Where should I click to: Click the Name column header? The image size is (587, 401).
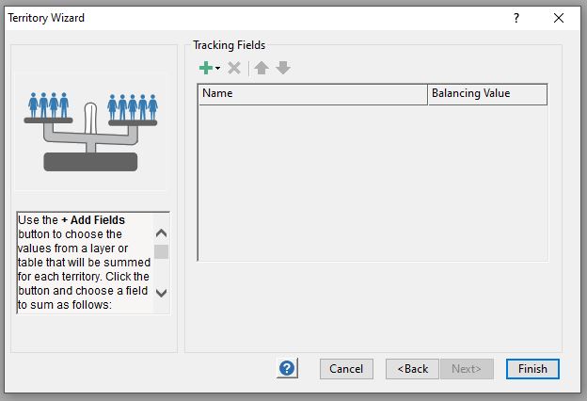point(312,94)
